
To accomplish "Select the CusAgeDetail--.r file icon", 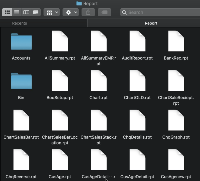I will [x=99, y=160].
